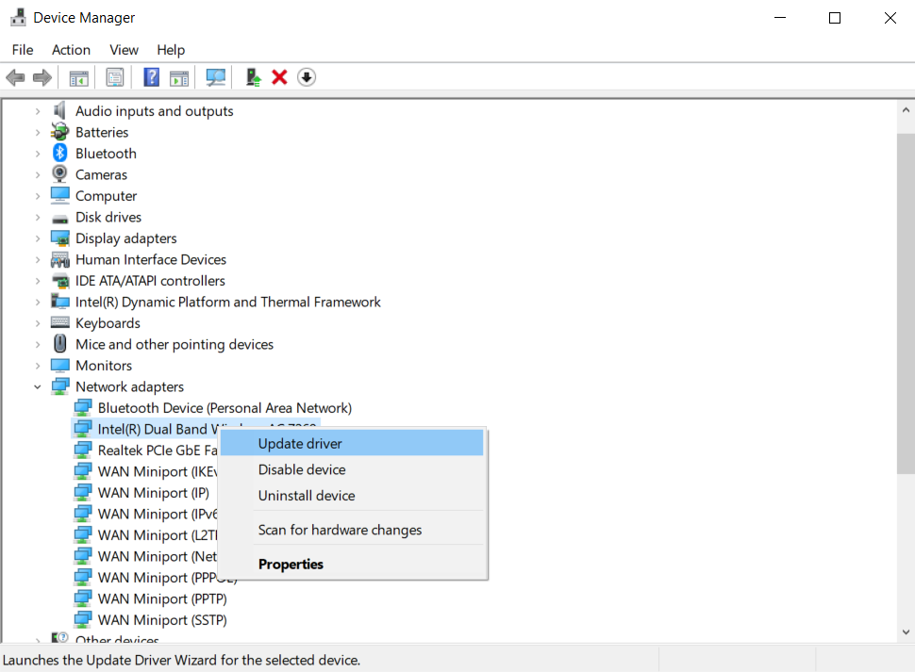915x672 pixels.
Task: Open the blue Help question-mark icon
Action: pos(151,77)
